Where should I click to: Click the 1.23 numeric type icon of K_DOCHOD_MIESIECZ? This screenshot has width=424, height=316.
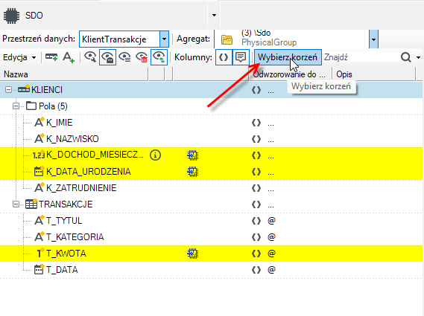coord(39,155)
